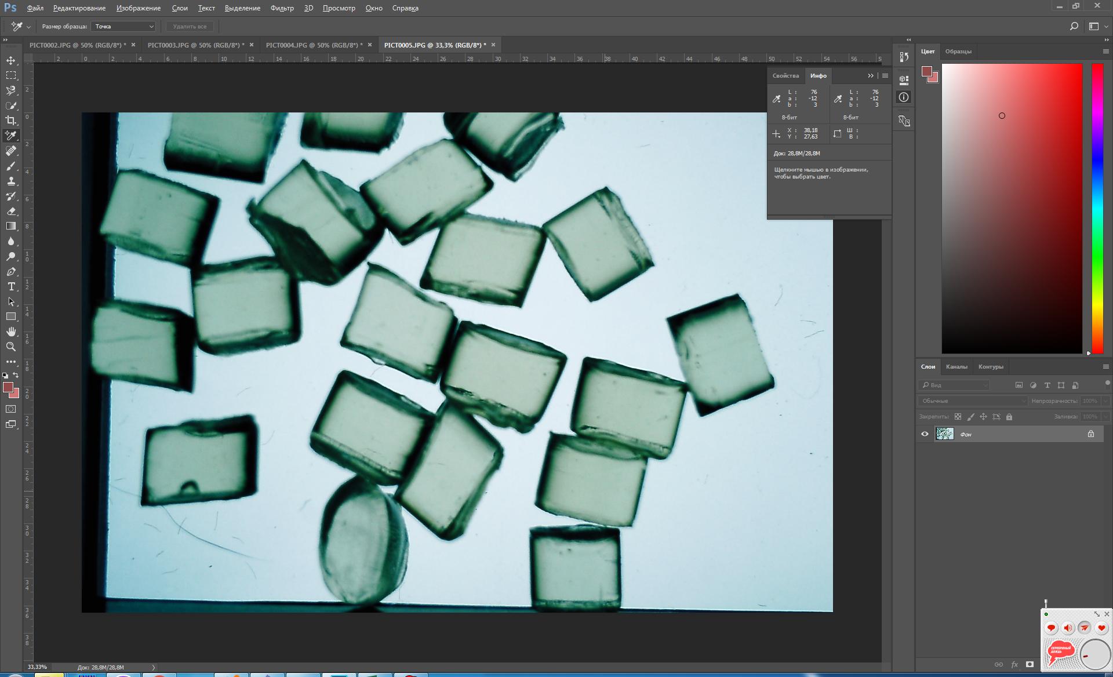The height and width of the screenshot is (677, 1113).
Task: Select the Move tool
Action: 11,60
